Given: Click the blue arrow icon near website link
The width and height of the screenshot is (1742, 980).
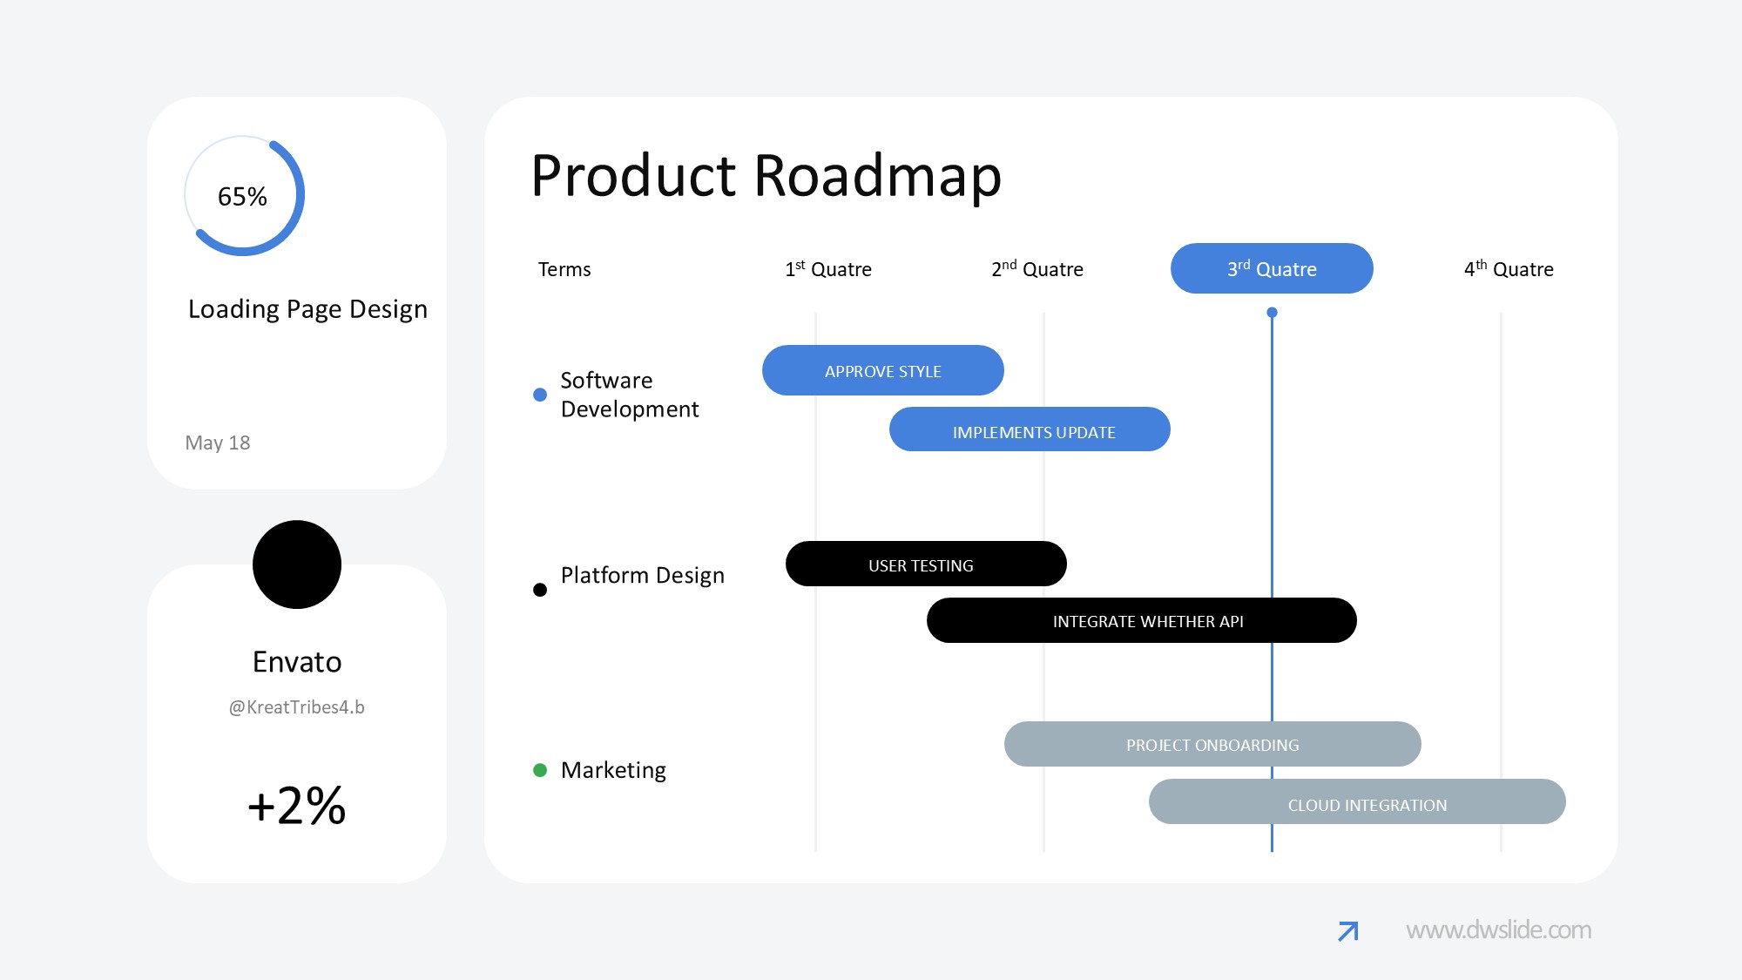Looking at the screenshot, I should tap(1347, 931).
